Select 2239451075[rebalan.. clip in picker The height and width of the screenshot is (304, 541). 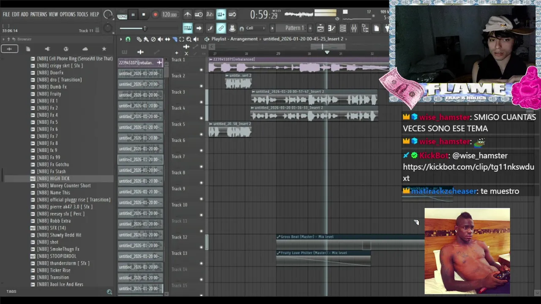click(140, 62)
